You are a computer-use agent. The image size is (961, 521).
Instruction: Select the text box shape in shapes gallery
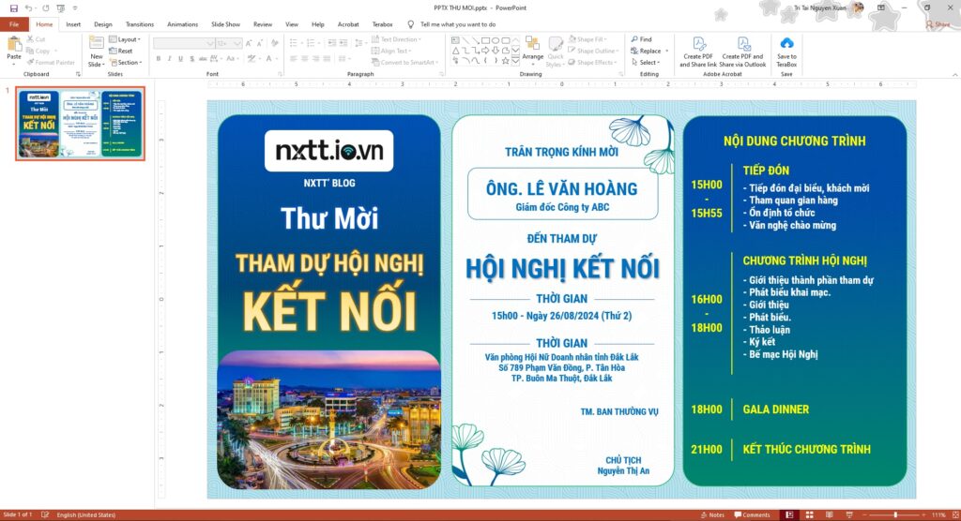[x=455, y=40]
